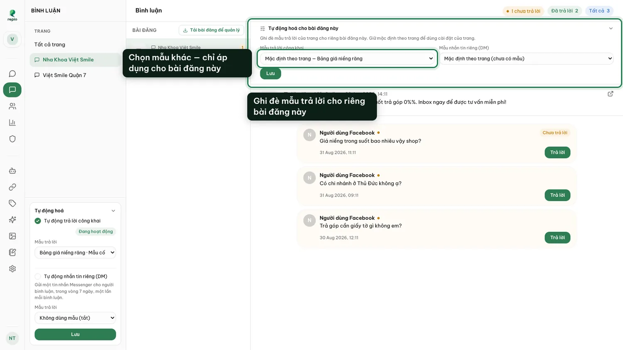
Task: Toggle Tự động trả lời công khai checkbox
Action: pyautogui.click(x=38, y=221)
